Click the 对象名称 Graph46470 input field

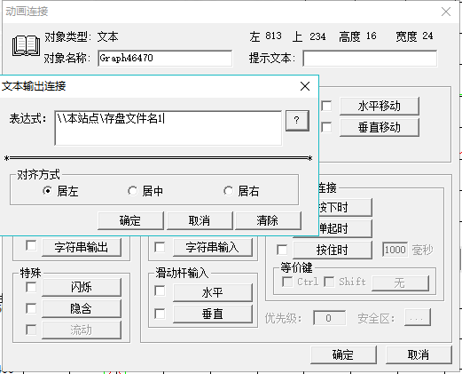(165, 58)
